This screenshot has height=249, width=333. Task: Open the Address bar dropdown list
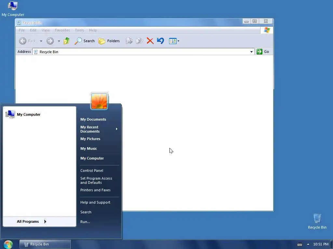pyautogui.click(x=251, y=52)
